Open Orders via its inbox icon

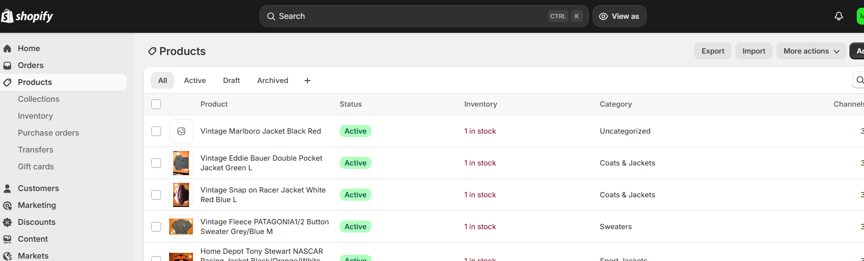point(7,65)
